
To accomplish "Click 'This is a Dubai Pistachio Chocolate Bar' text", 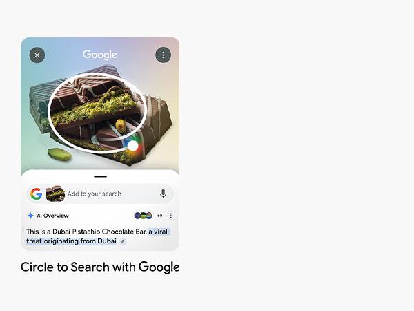I will (87, 232).
